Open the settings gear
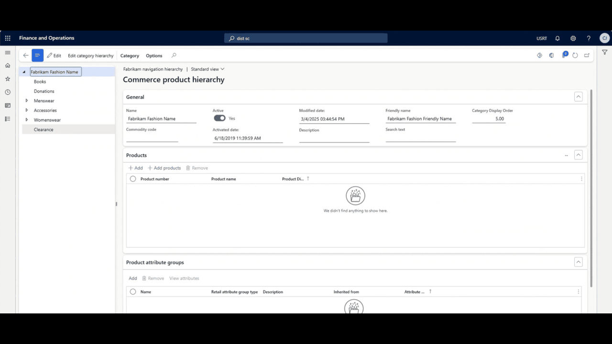The height and width of the screenshot is (344, 612). pyautogui.click(x=573, y=38)
